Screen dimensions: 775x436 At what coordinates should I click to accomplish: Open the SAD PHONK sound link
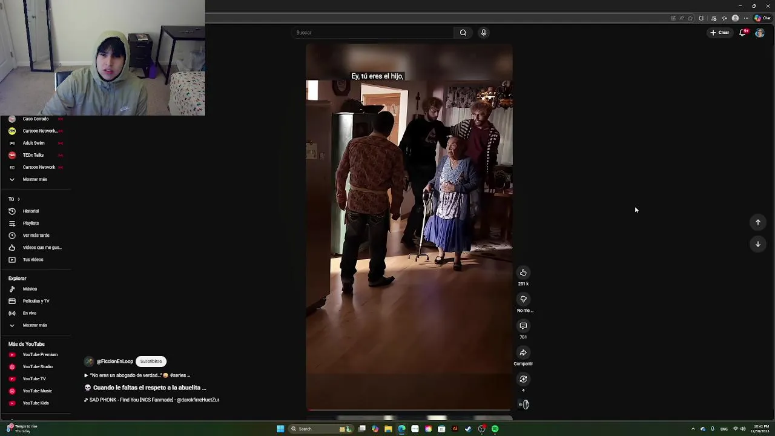point(151,400)
